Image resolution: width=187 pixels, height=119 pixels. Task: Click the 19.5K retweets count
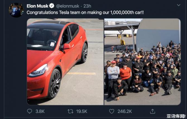[81, 111]
